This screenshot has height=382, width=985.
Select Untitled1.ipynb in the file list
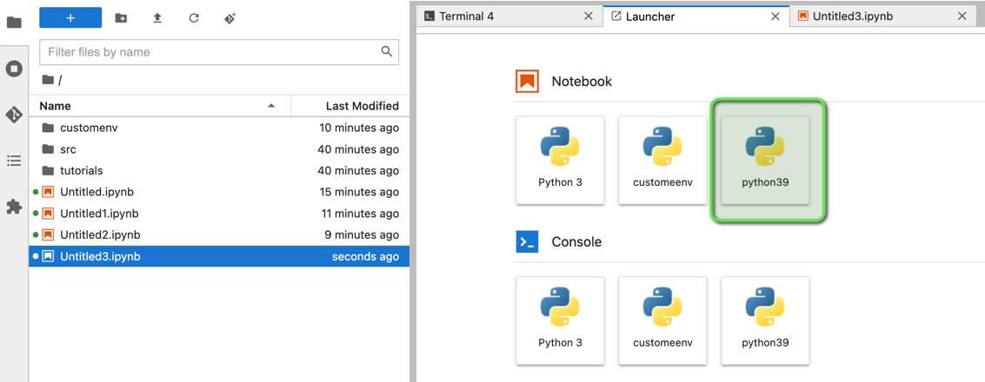coord(99,214)
